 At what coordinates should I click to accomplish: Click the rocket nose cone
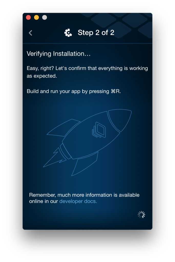(120, 120)
